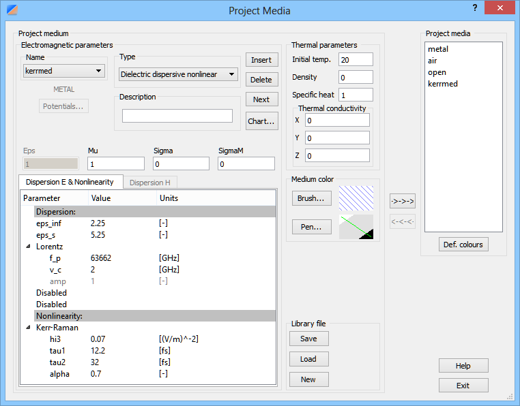Collapse the Kerr-Raman tree node
Screen dimensions: 520x406
[x=28, y=328]
